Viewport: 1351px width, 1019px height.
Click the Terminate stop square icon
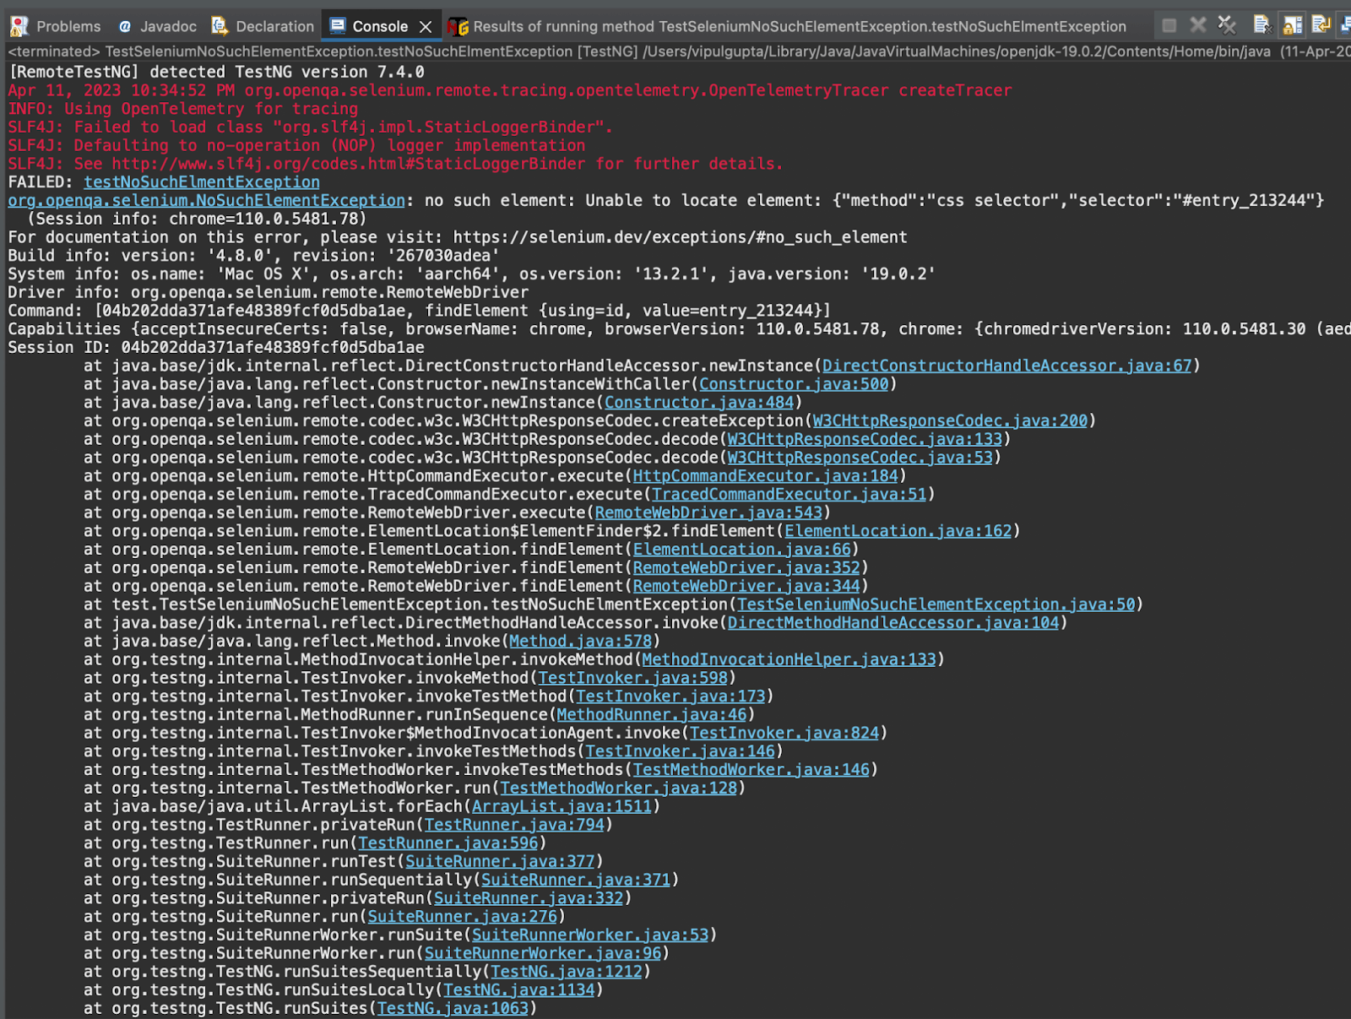click(1169, 25)
